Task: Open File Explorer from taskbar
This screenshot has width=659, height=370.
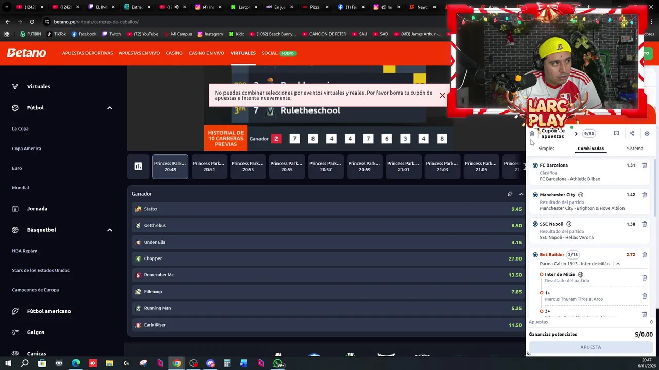Action: 109,363
